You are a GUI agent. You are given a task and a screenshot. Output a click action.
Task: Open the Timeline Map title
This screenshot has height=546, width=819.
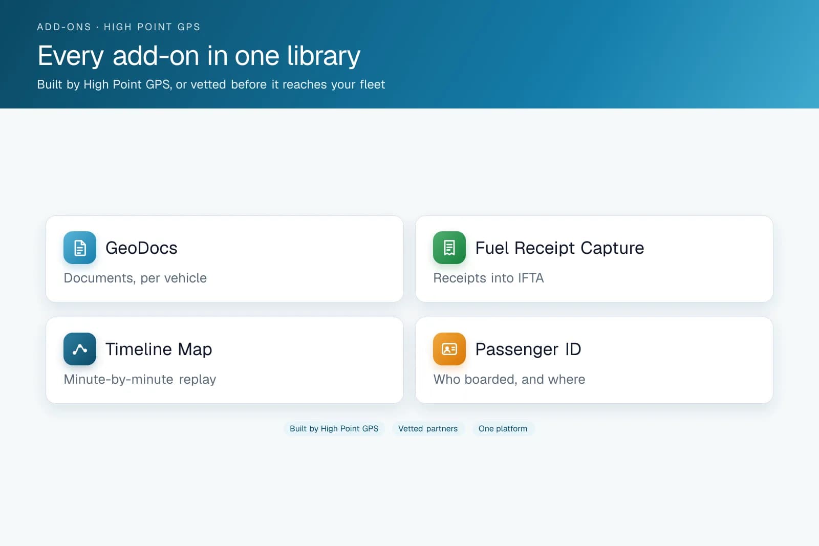159,349
